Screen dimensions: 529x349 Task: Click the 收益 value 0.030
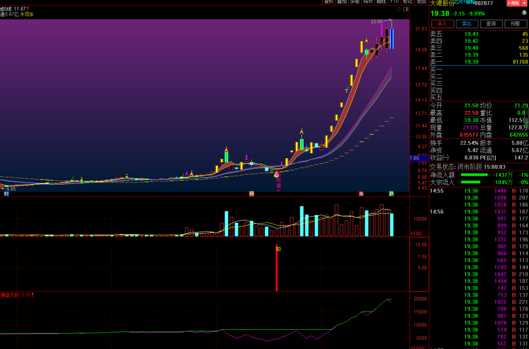471,158
